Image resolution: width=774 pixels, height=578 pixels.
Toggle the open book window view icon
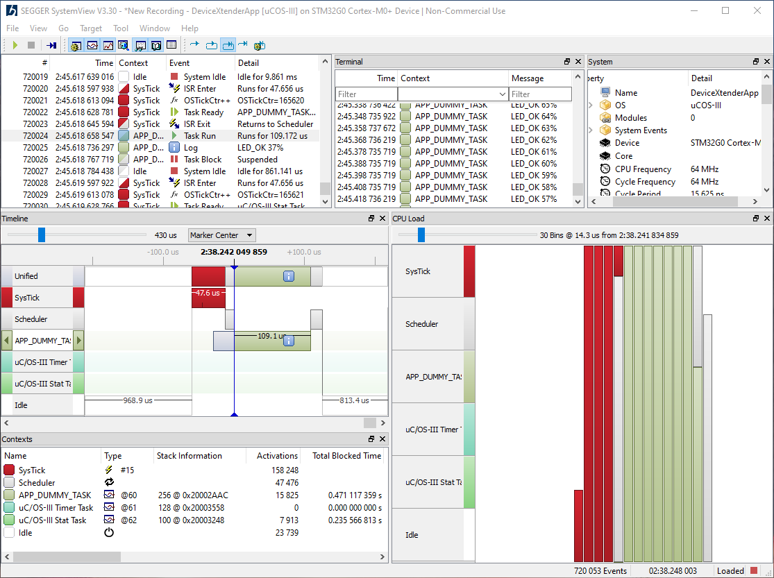point(156,45)
